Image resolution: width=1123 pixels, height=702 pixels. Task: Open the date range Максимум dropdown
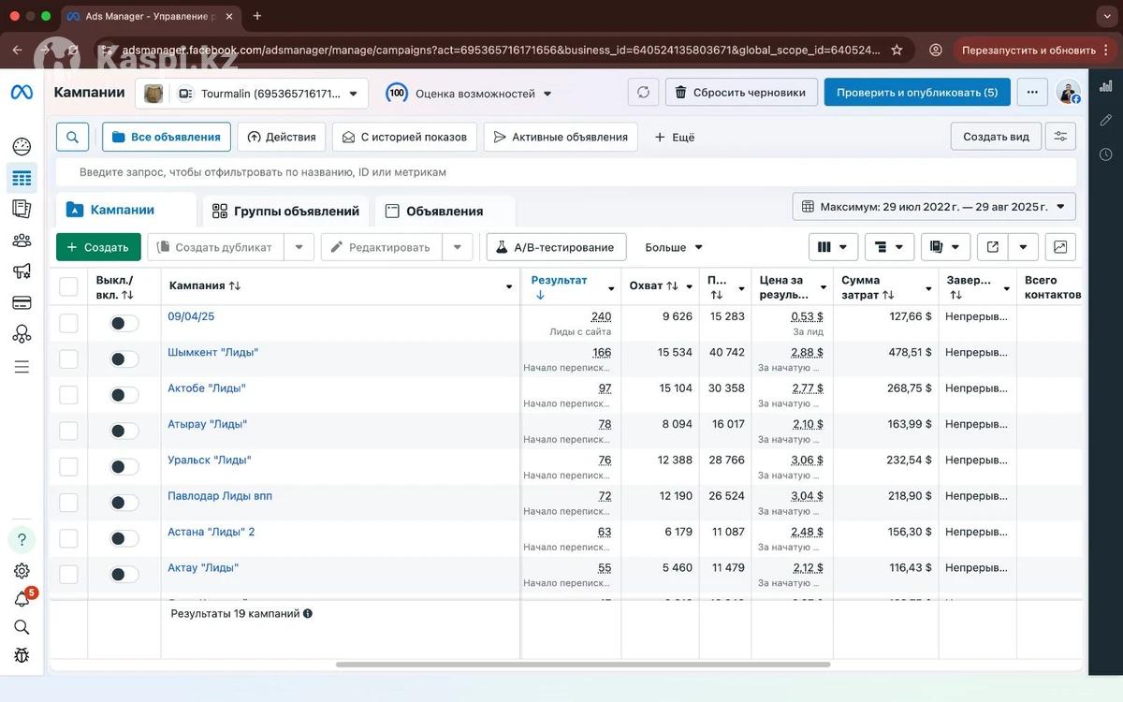coord(934,207)
